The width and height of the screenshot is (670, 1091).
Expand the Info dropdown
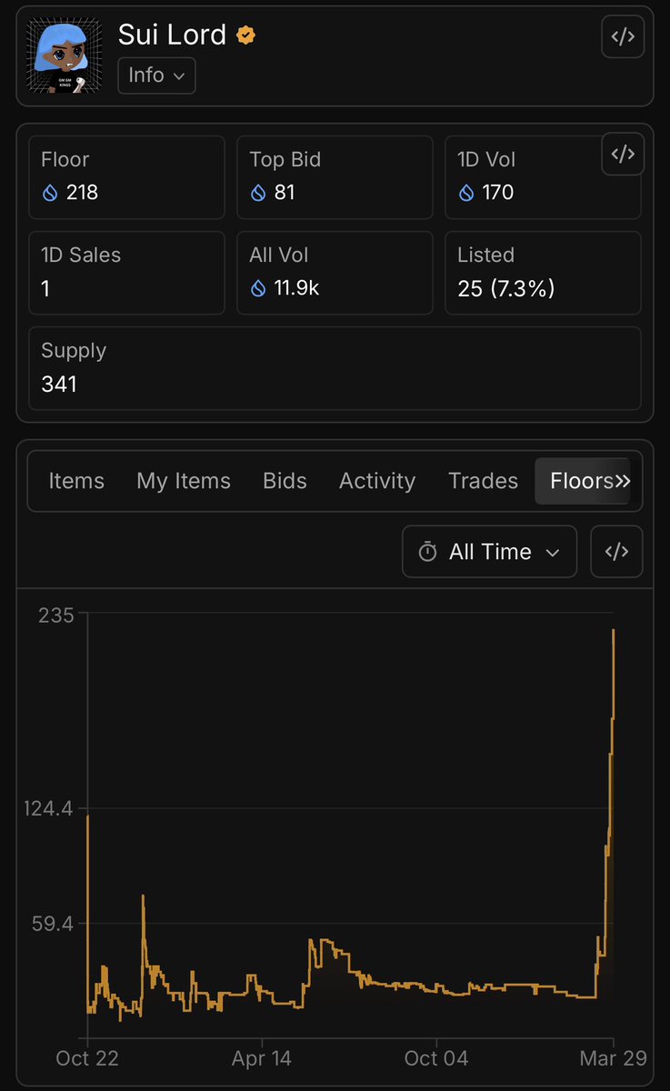pyautogui.click(x=156, y=75)
